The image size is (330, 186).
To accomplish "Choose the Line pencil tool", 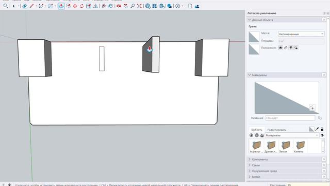I will click(31, 6).
